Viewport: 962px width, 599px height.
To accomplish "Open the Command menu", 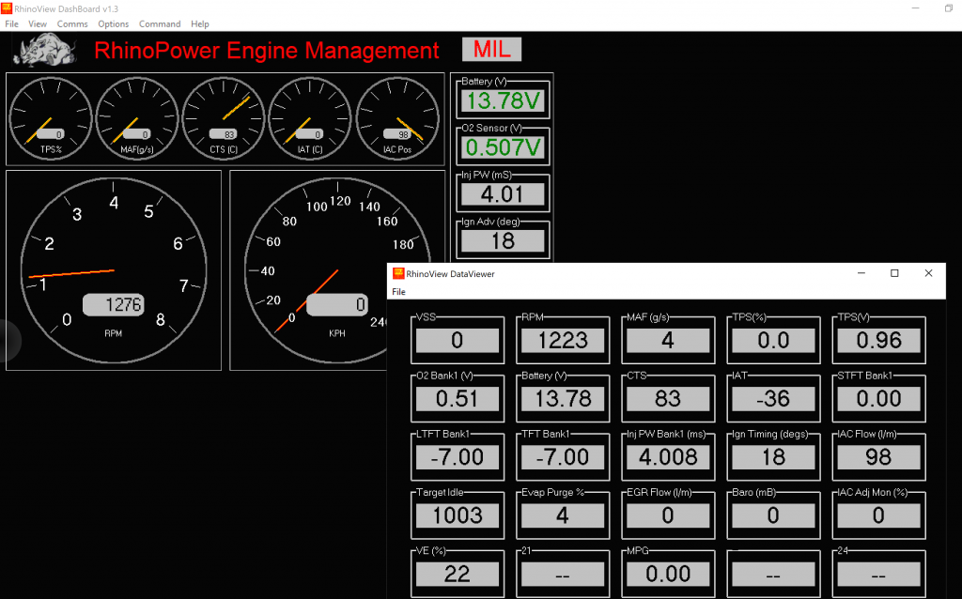I will (x=160, y=23).
